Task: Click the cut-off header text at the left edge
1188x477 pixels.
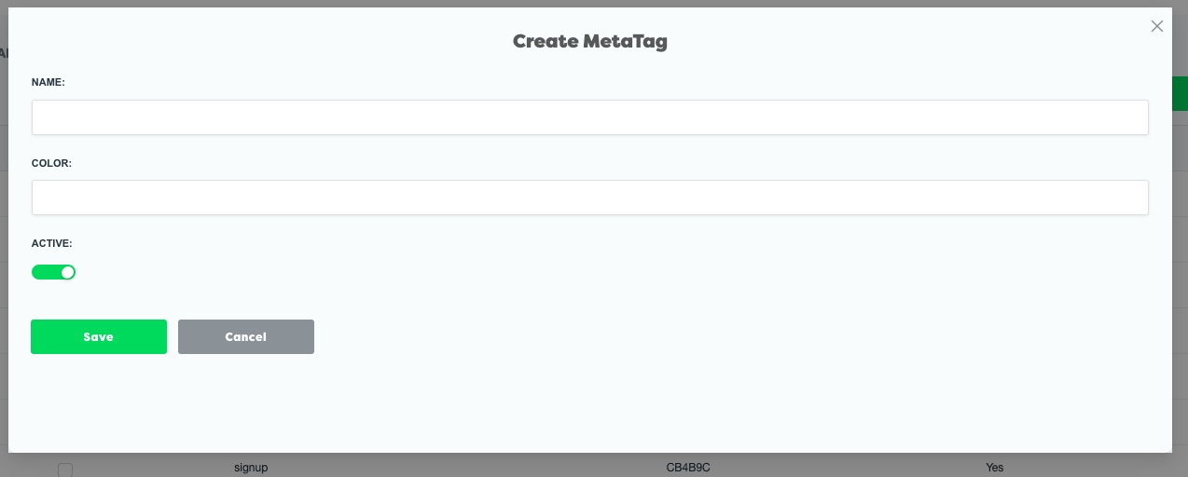Action: (4, 54)
